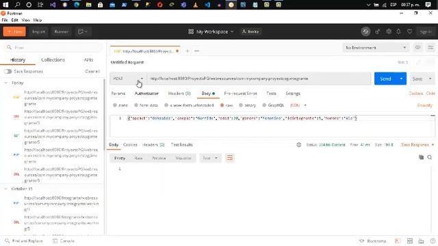Toggle the Save Responses switch
The height and width of the screenshot is (246, 438).
point(8,71)
